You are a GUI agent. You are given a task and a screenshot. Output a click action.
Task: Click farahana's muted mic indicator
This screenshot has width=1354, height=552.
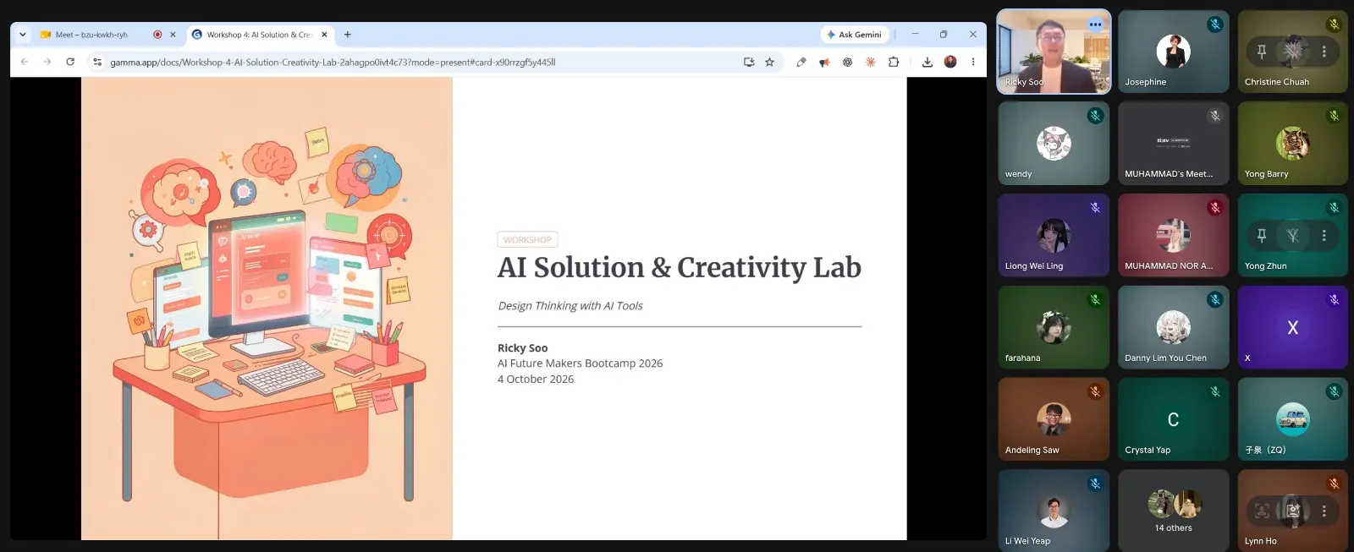coord(1095,300)
